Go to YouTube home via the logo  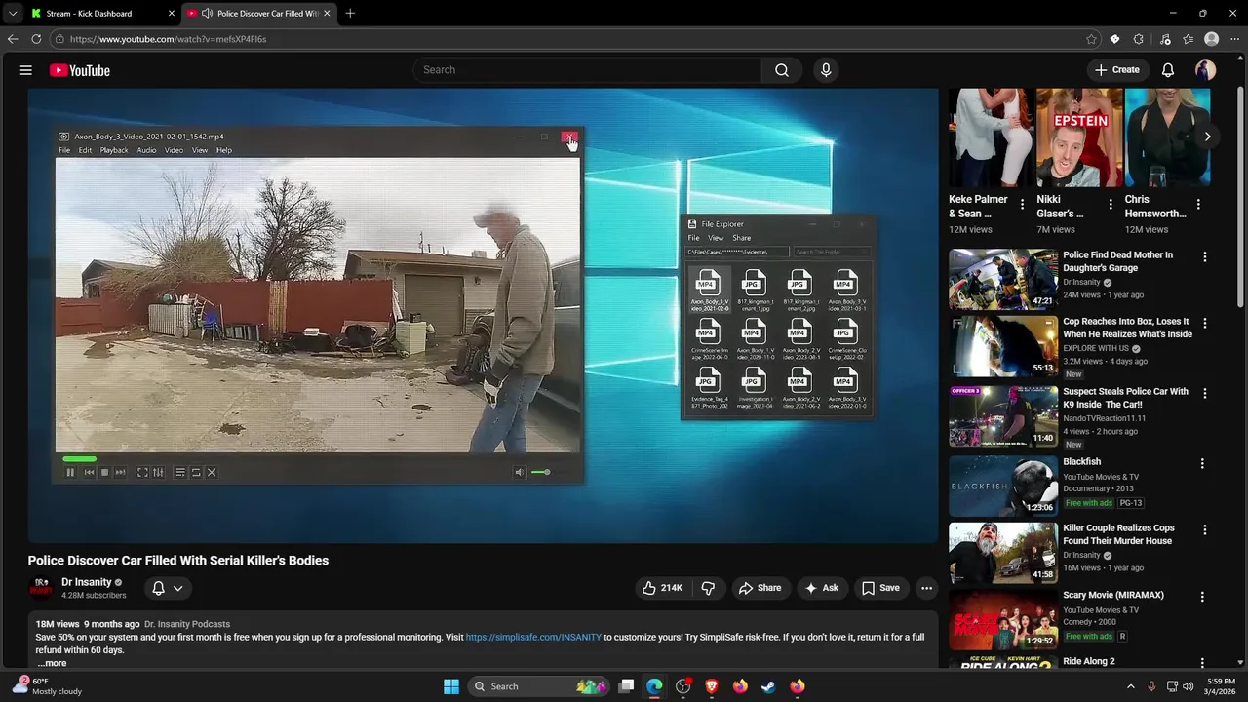point(80,70)
